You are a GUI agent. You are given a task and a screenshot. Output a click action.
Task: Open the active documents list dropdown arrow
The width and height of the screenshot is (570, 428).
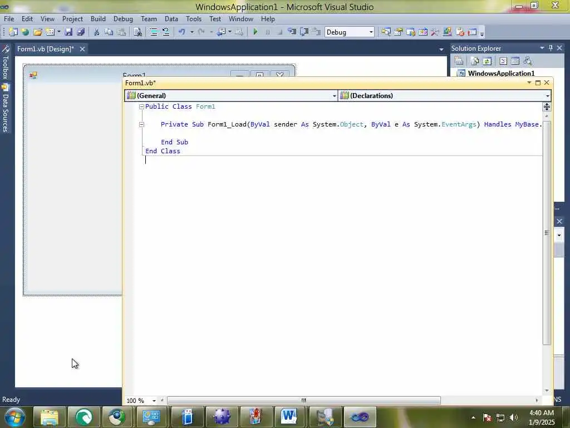[x=441, y=49]
